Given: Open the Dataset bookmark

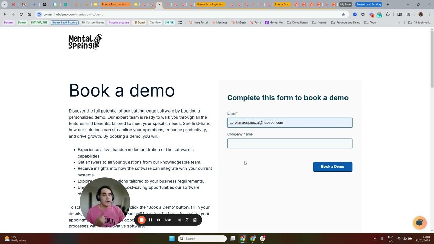Looking at the screenshot, I should click(x=9, y=23).
